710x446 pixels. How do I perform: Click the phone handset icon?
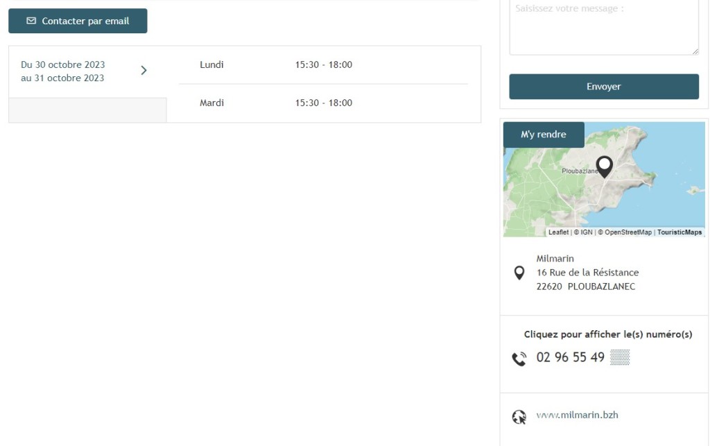519,359
